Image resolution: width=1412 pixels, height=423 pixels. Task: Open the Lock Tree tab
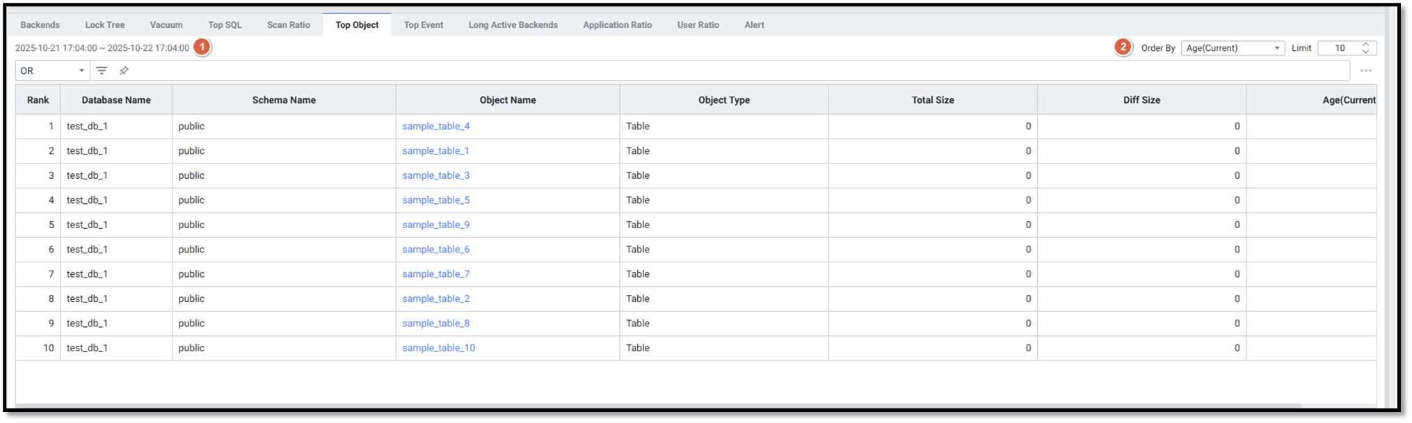coord(105,25)
